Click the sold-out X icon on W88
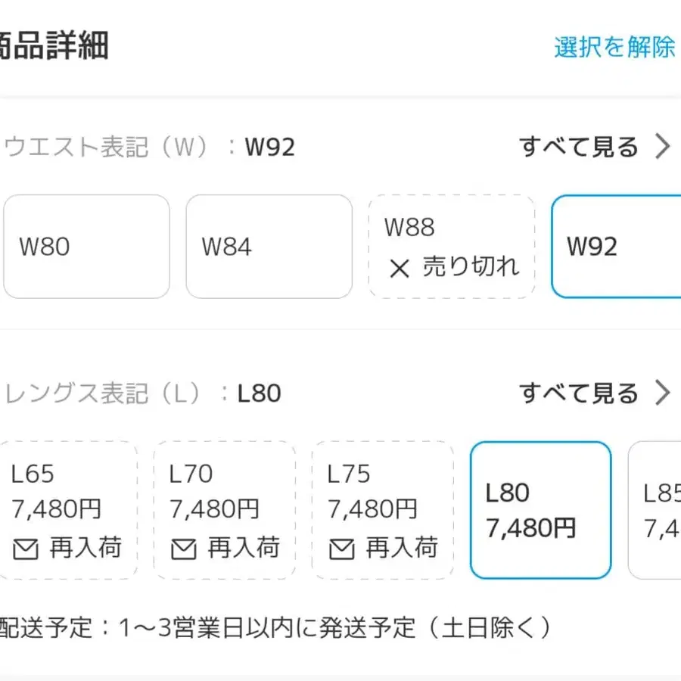 tap(399, 268)
